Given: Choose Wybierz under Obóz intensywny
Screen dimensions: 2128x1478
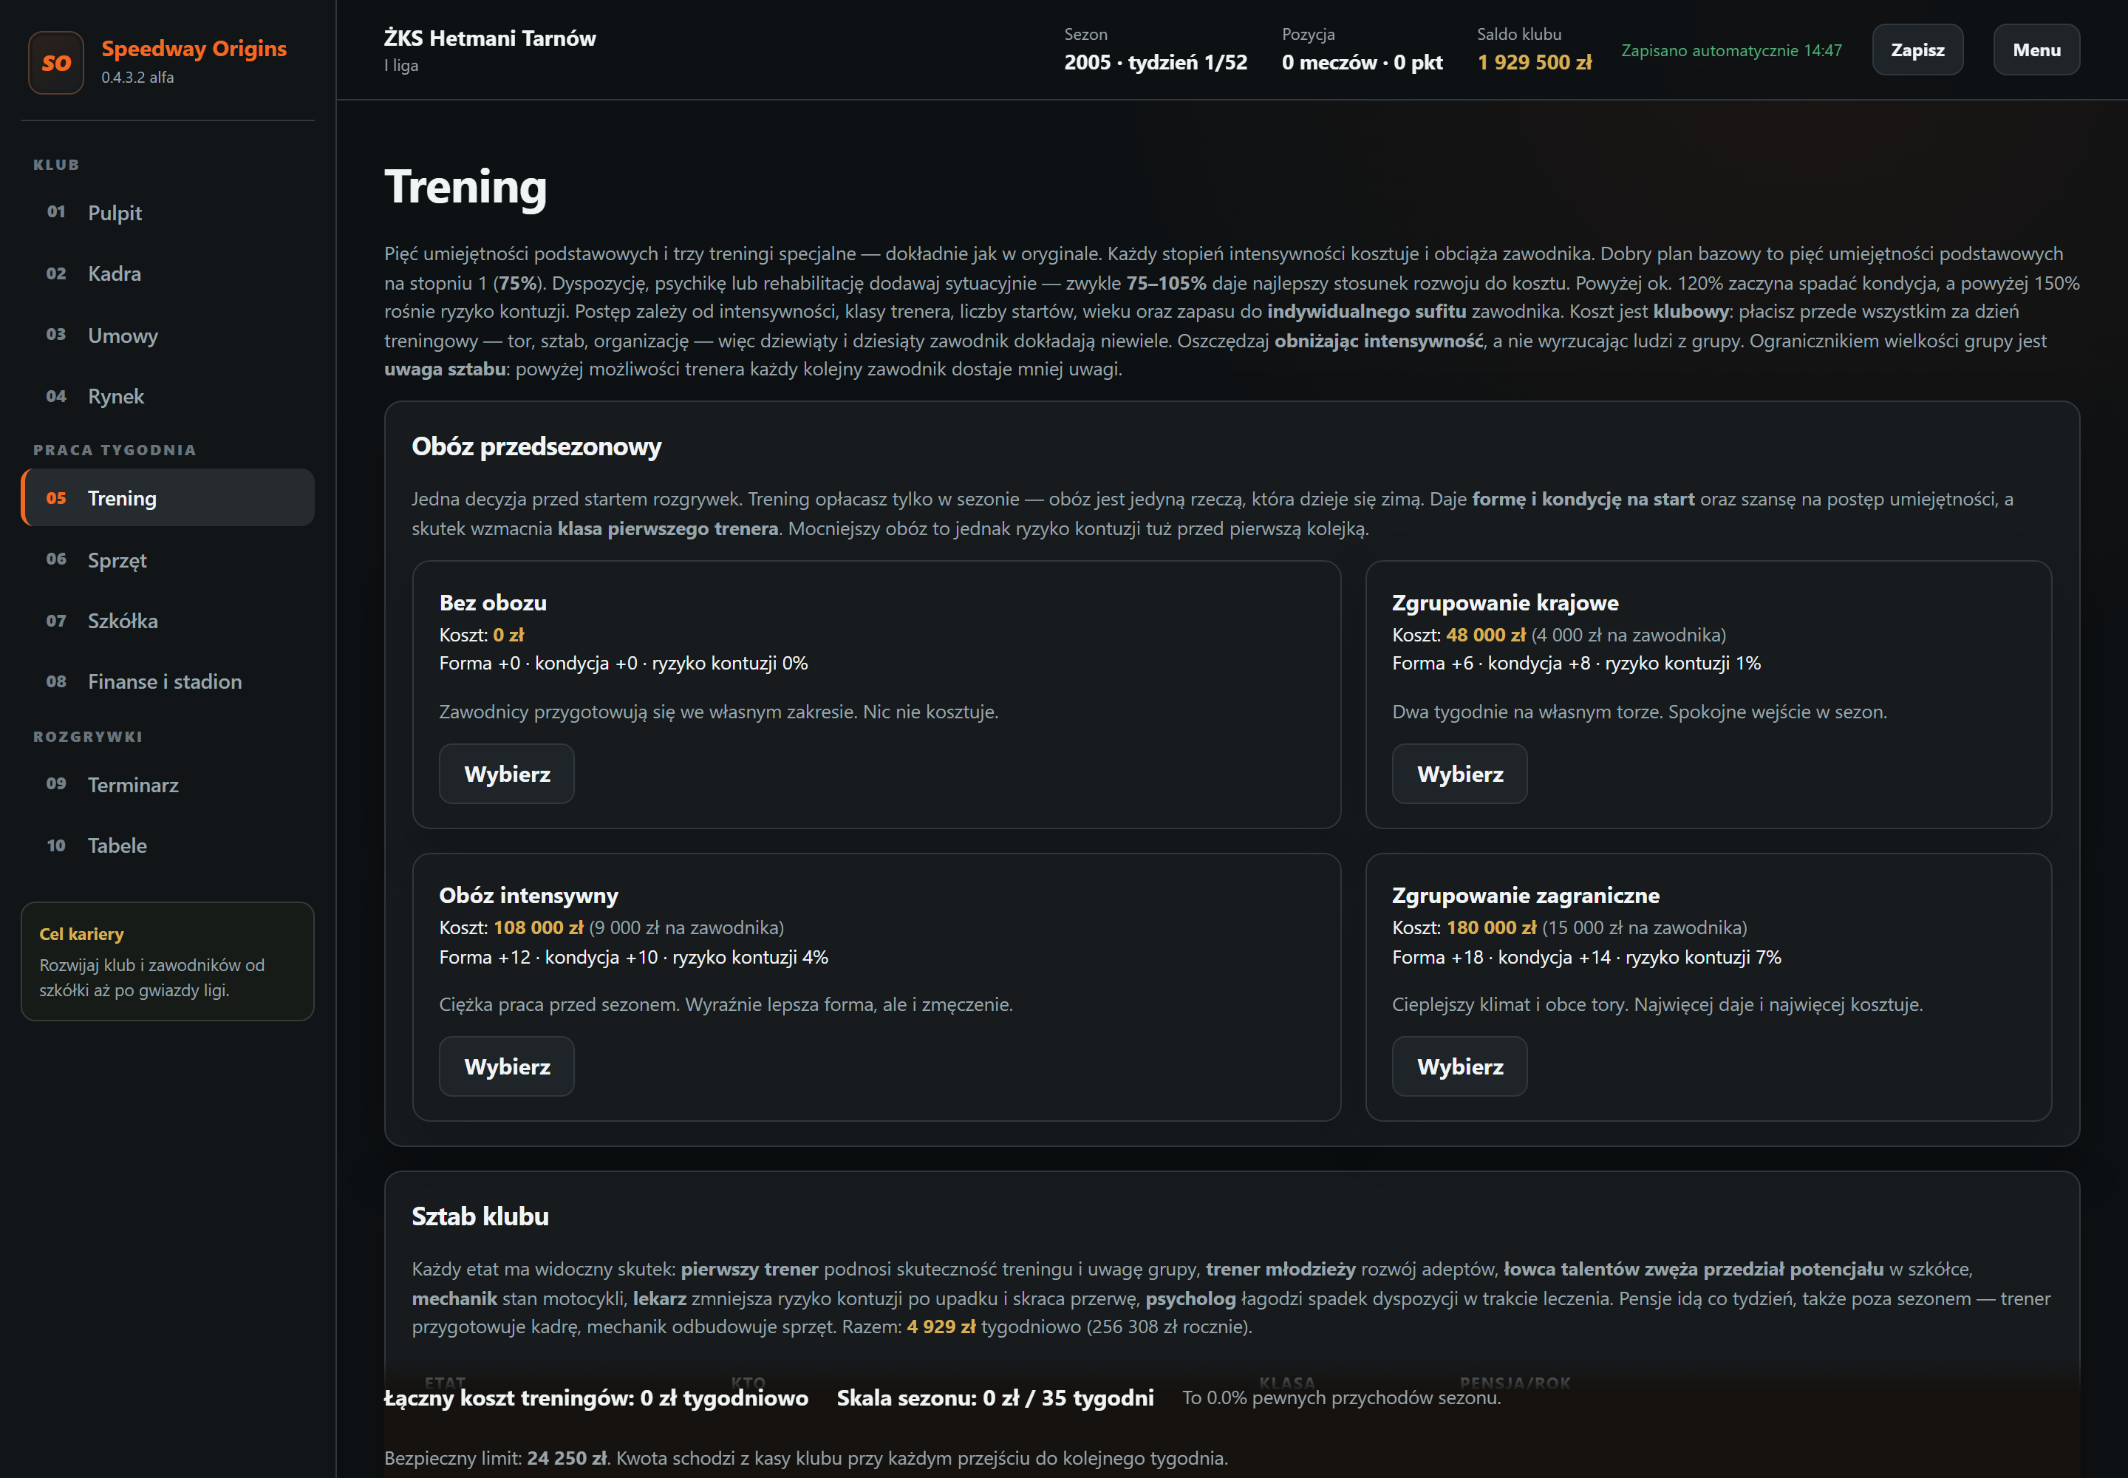Looking at the screenshot, I should 507,1067.
